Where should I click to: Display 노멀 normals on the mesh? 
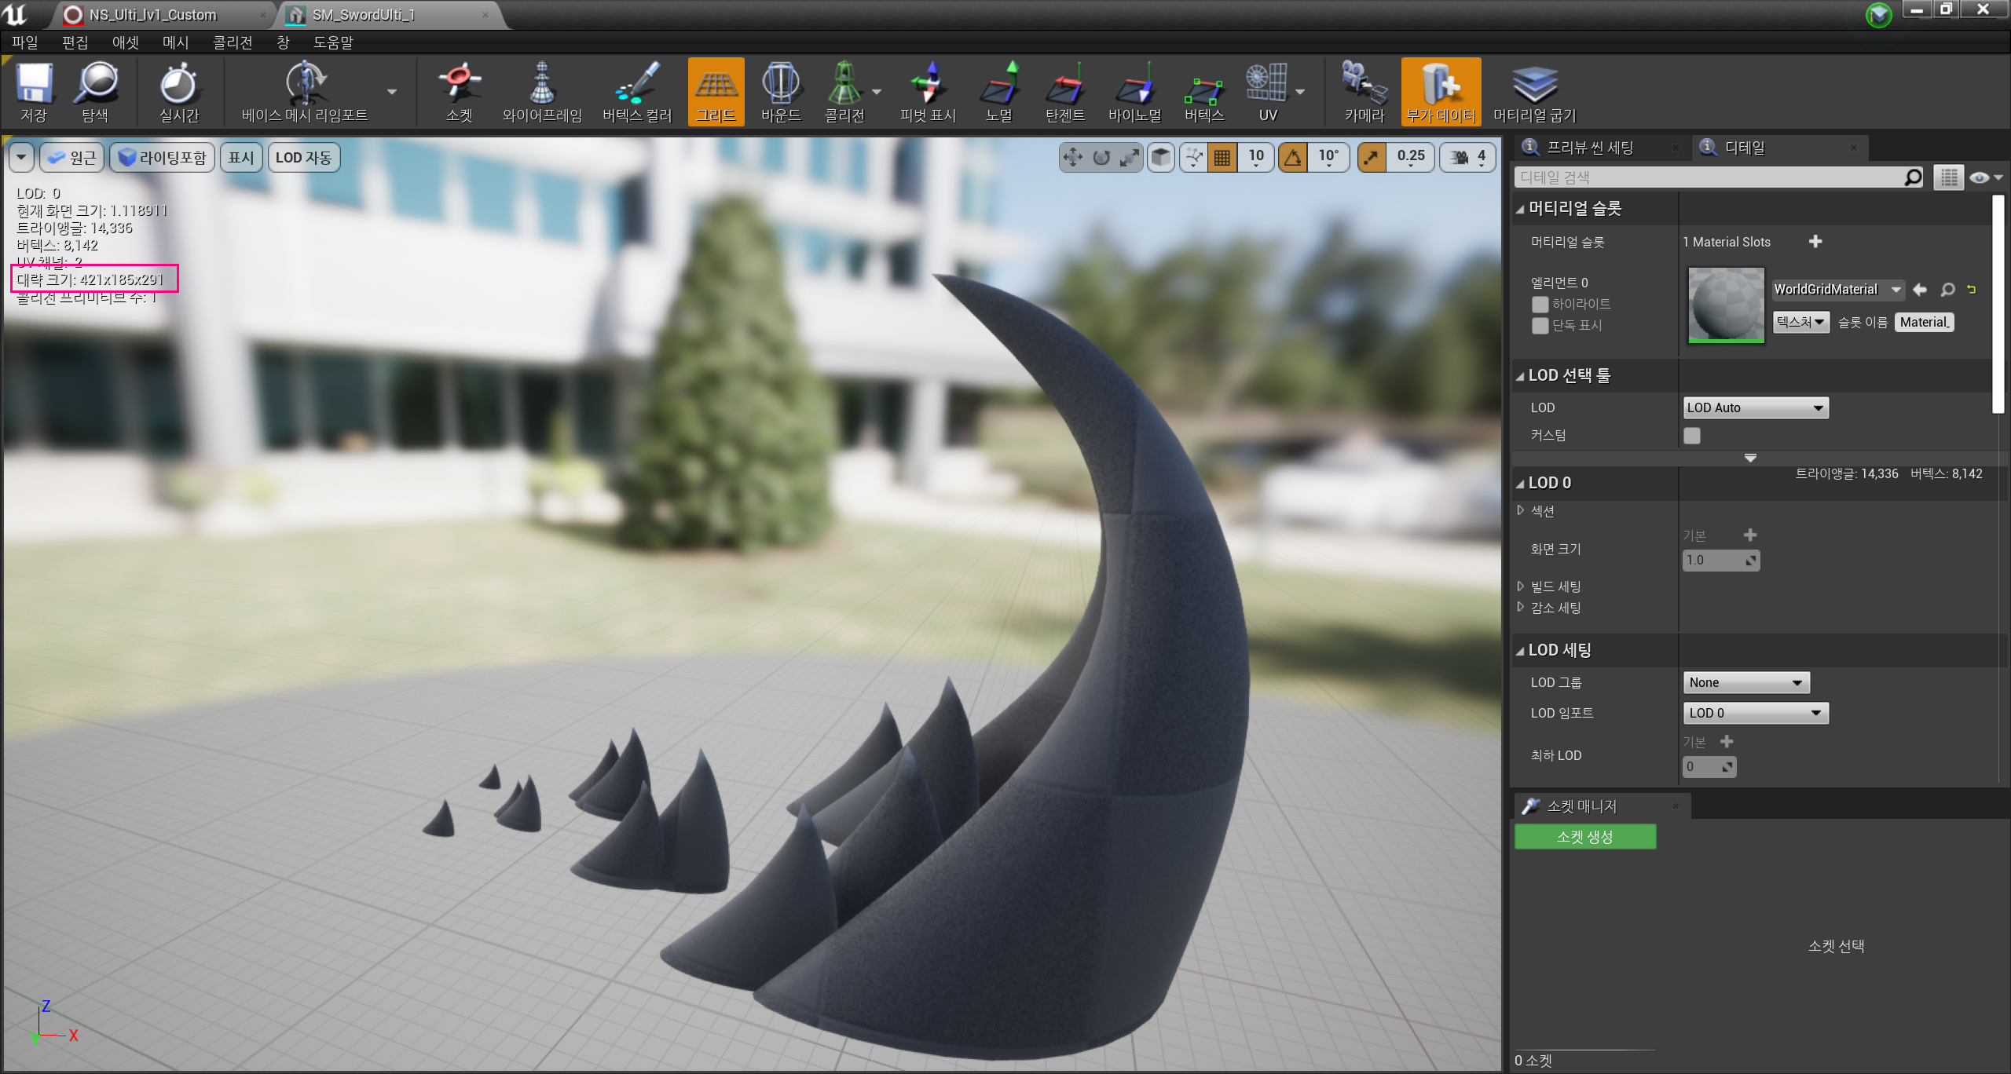pos(999,92)
